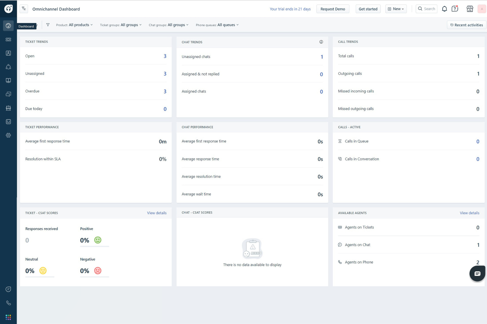Open the Analytics icon in the sidebar
This screenshot has width=487, height=324.
coord(8,121)
